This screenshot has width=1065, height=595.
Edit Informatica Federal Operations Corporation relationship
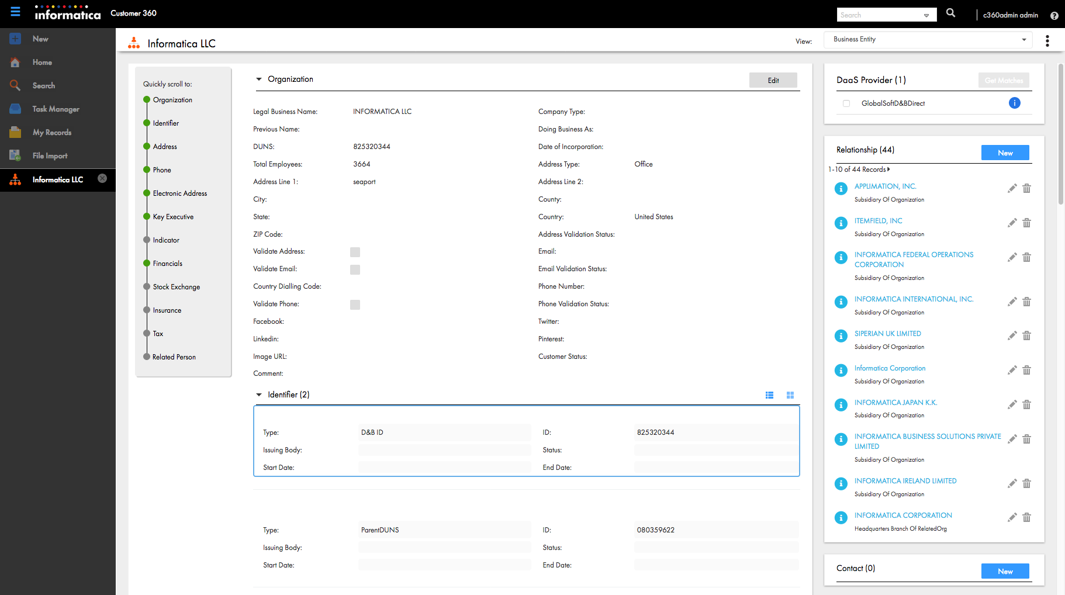(x=1012, y=257)
